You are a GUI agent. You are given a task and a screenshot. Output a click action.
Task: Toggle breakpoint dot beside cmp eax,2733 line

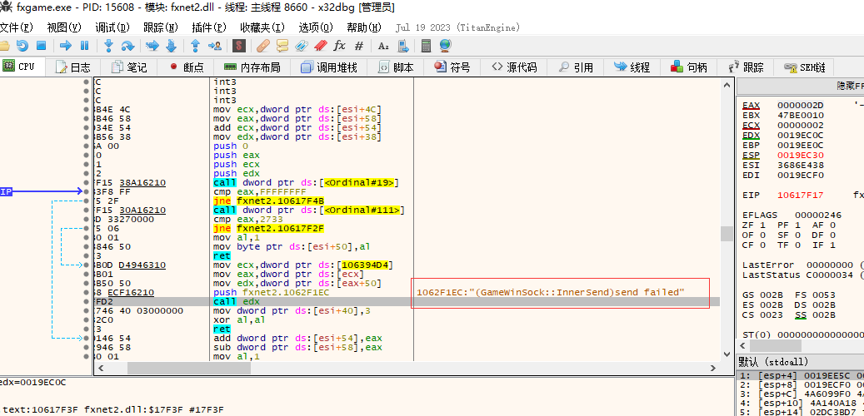tap(86, 219)
